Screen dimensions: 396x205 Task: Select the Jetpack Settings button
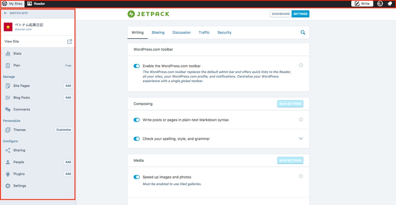300,14
